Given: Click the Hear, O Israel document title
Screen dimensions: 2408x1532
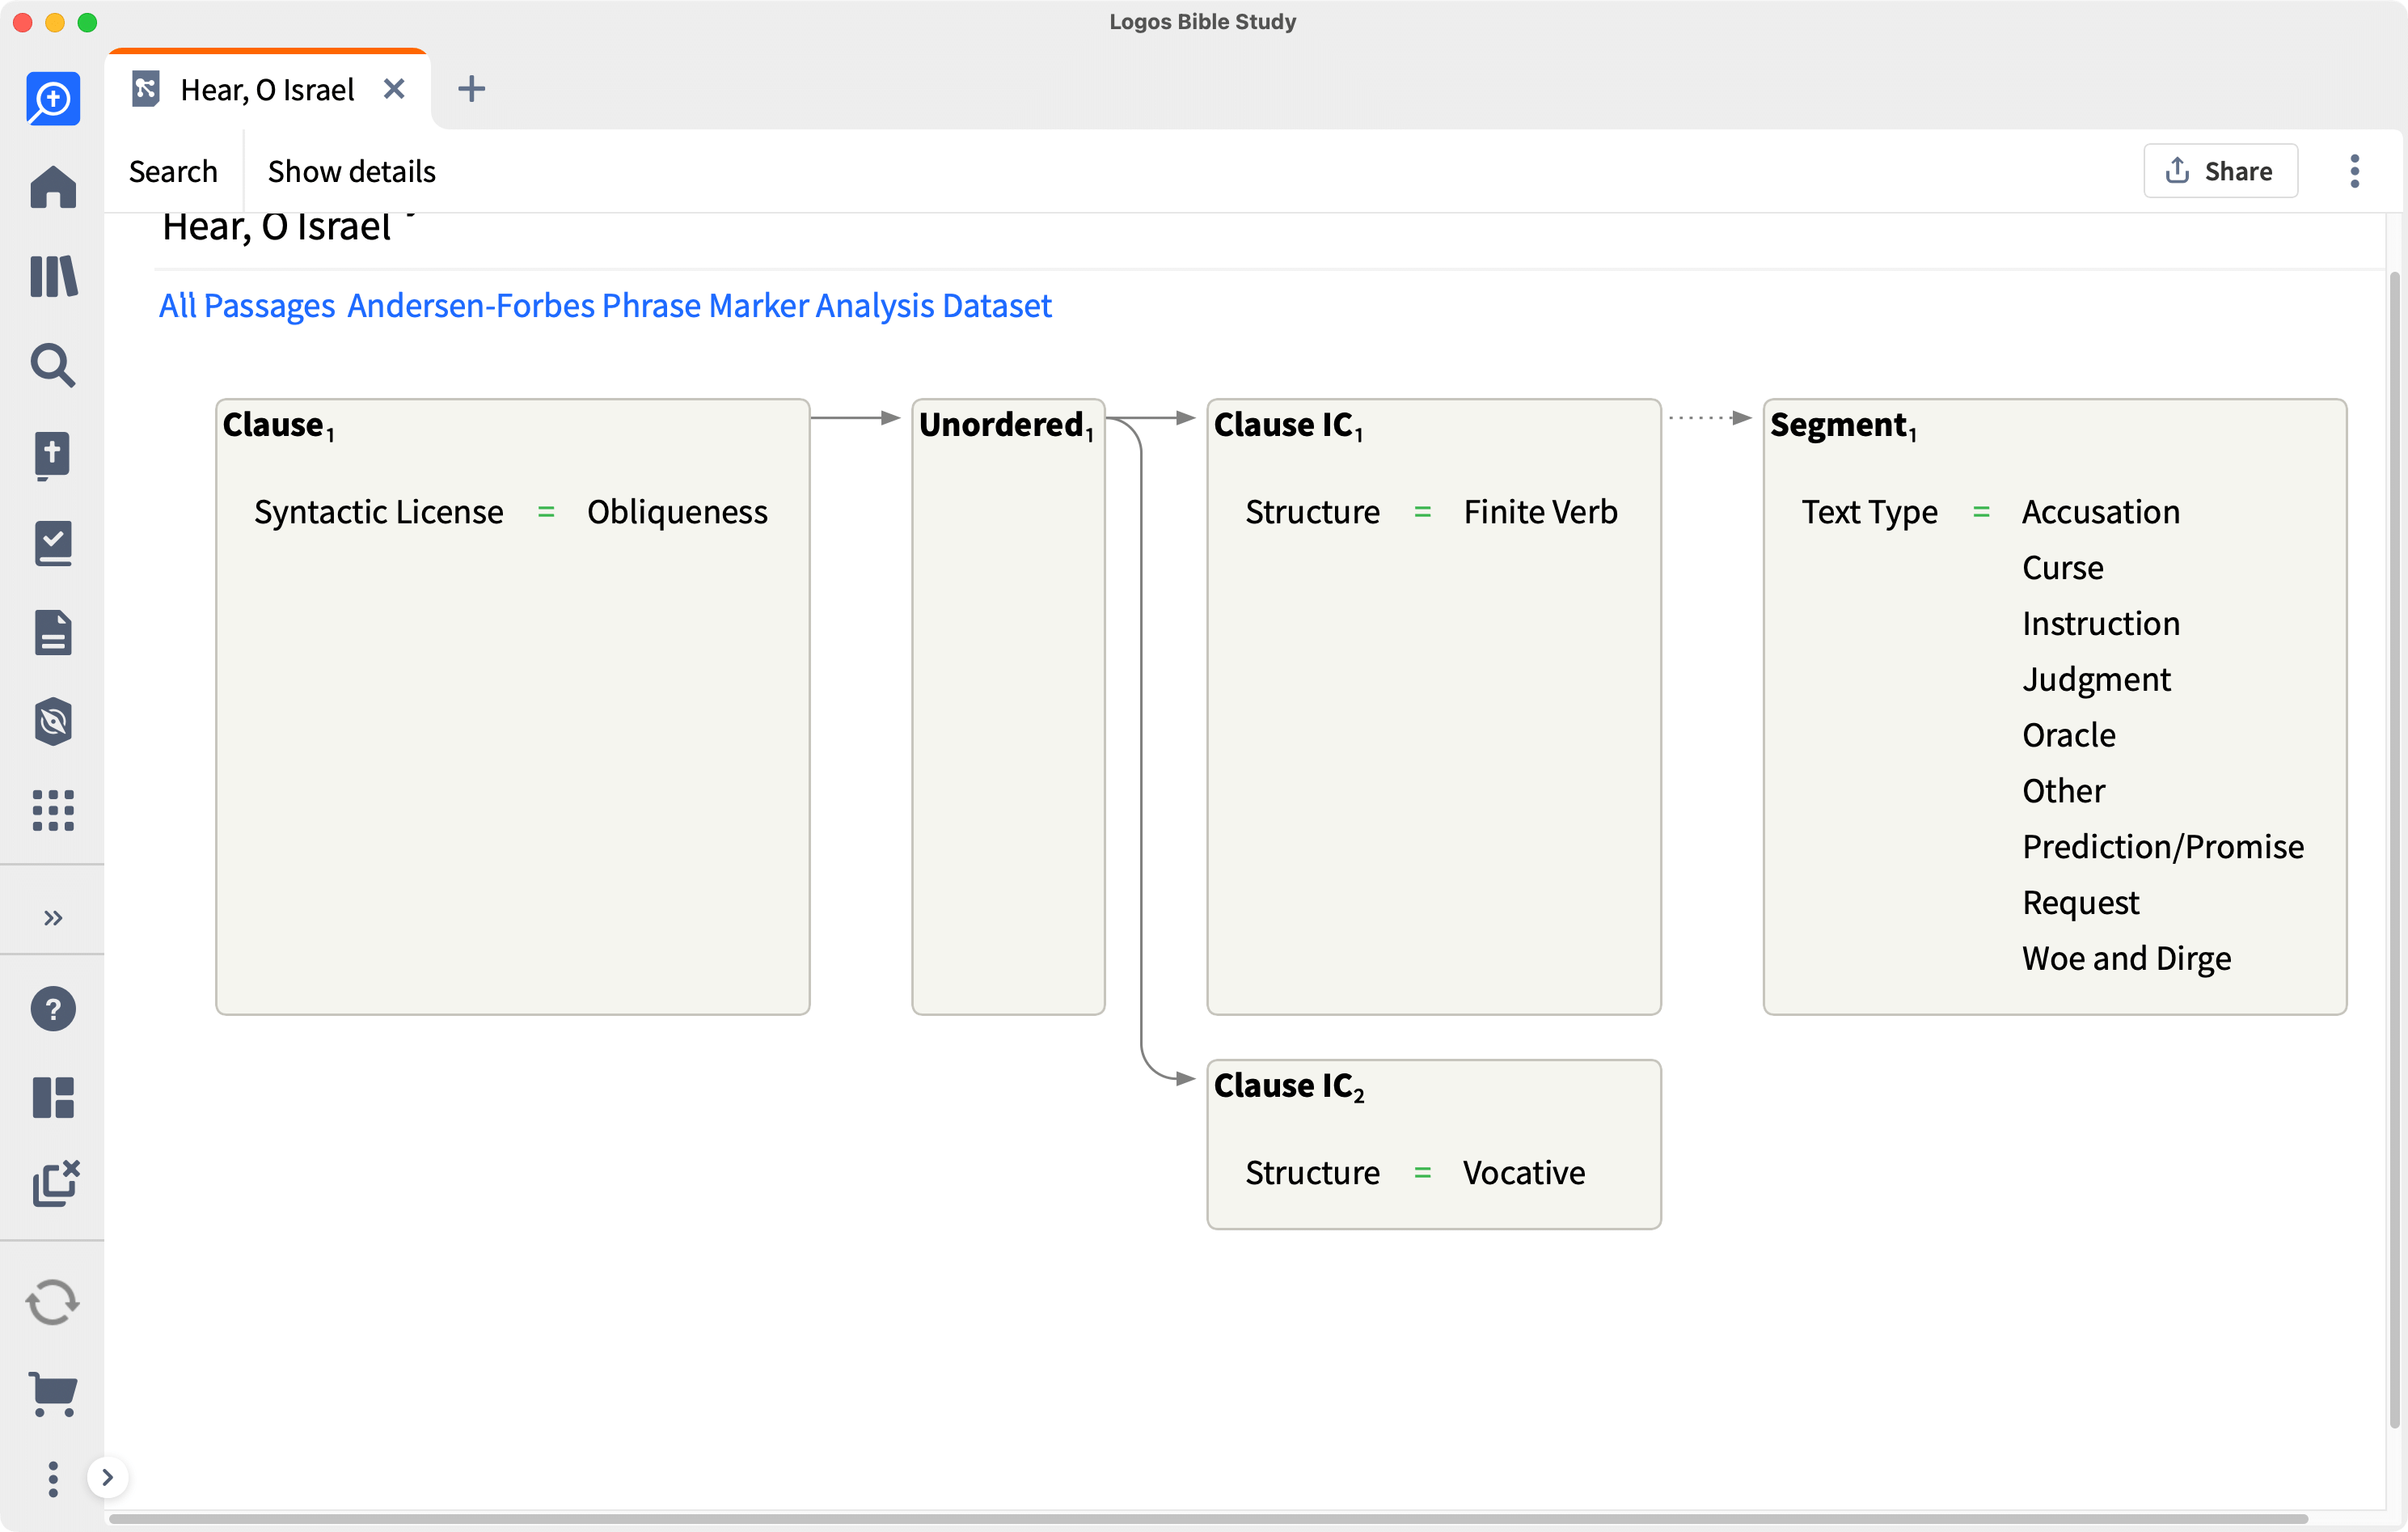Looking at the screenshot, I should 276,227.
